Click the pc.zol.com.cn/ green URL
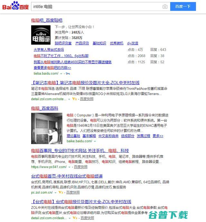 (42, 192)
